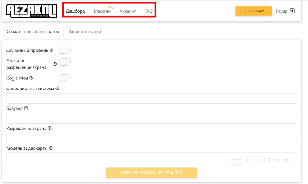The image size is (308, 184).
Task: Click help icon beside Разрешение экрана label
Action: (50, 128)
